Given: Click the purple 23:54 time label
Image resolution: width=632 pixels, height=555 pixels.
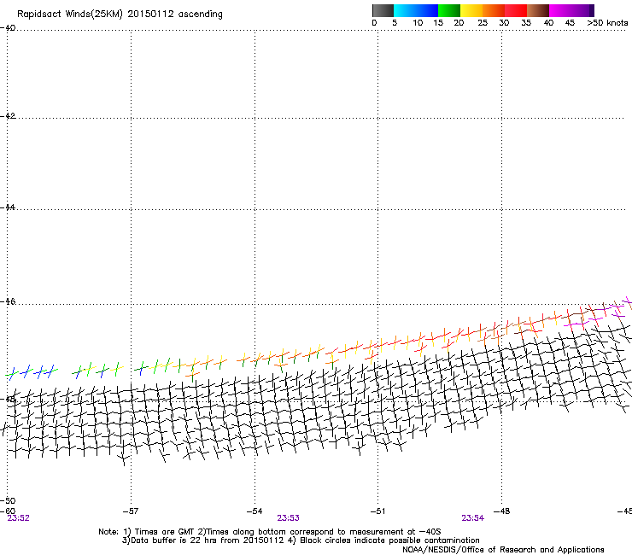Looking at the screenshot, I should [x=473, y=518].
